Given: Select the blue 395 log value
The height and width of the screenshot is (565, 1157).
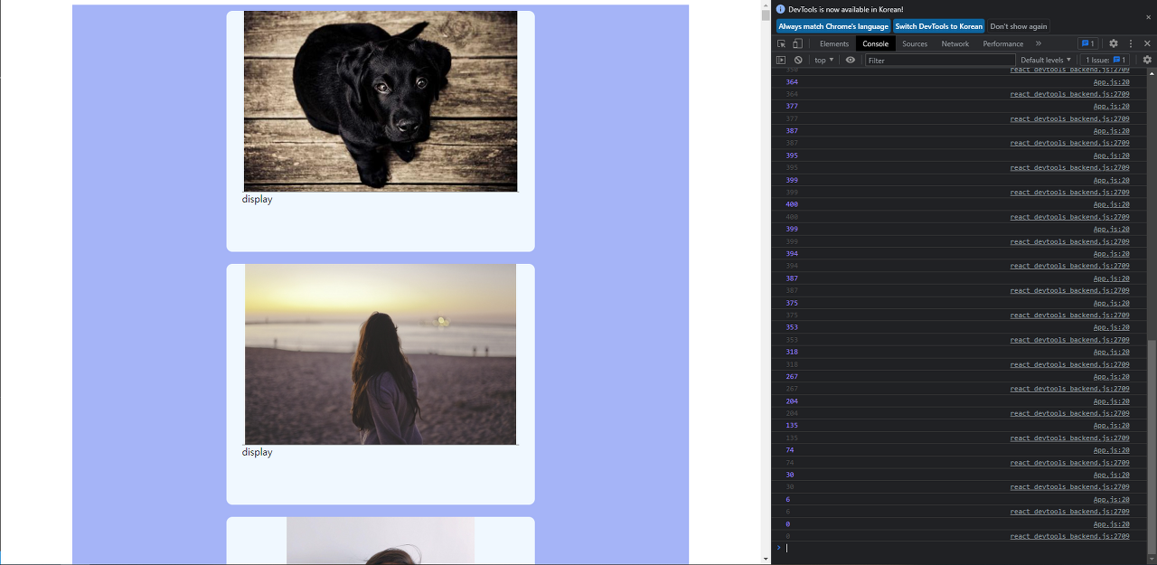Looking at the screenshot, I should (x=792, y=155).
